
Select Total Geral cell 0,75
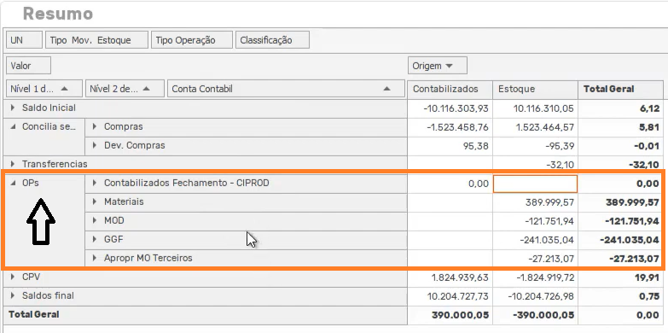(621, 296)
